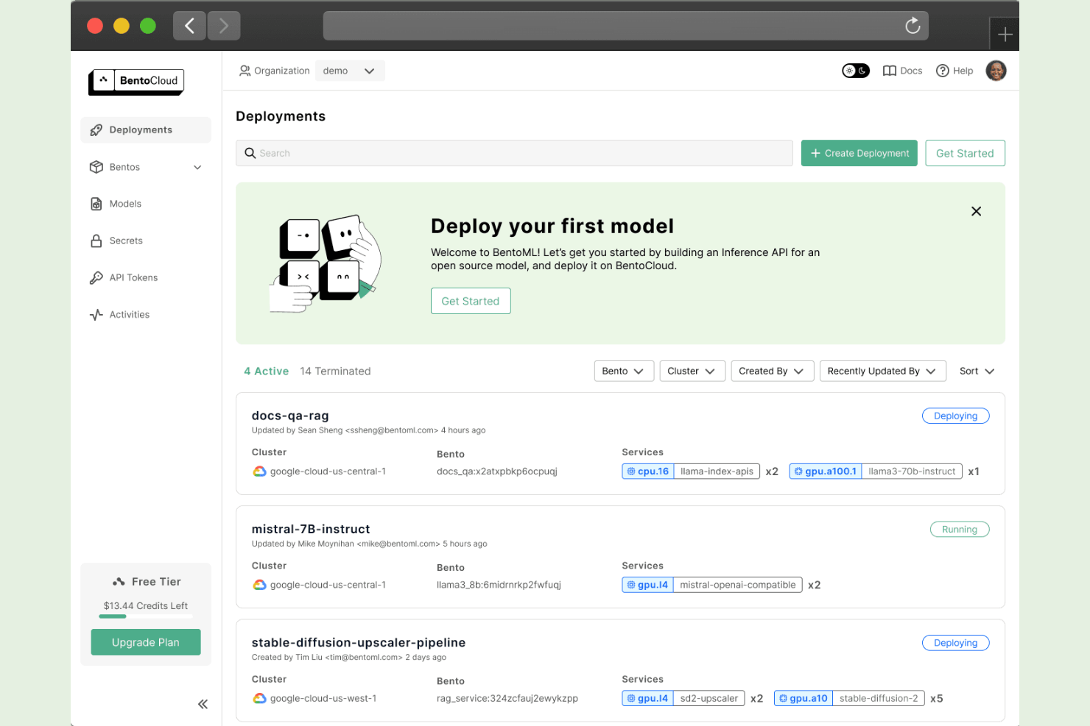
Task: Click Google Cloud icon in mistral-7B-instruct card
Action: (x=259, y=585)
